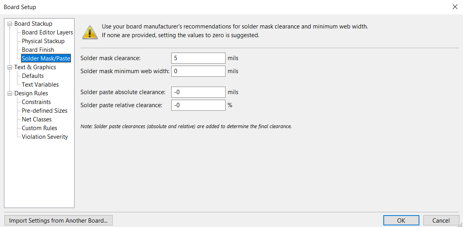
Task: Open Defaults under Text & Graphics
Action: [x=33, y=76]
